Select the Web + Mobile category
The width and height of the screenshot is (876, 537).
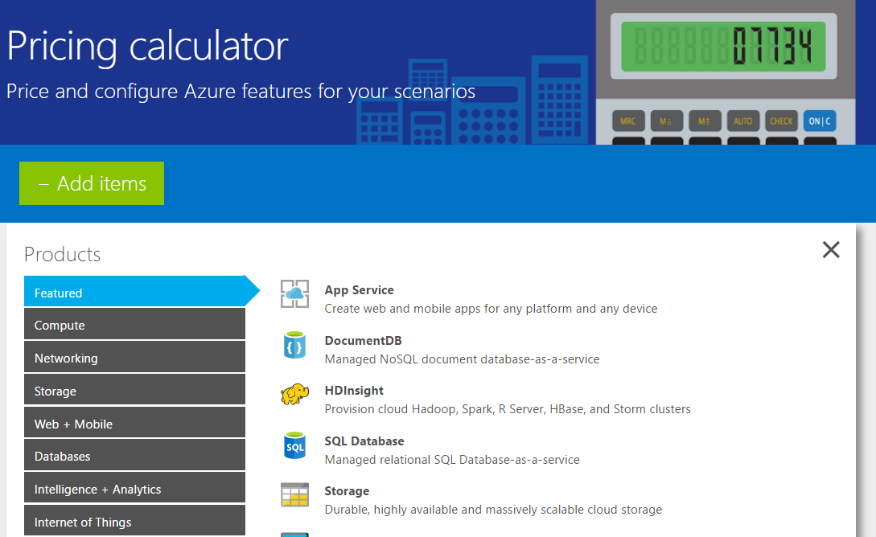(134, 424)
